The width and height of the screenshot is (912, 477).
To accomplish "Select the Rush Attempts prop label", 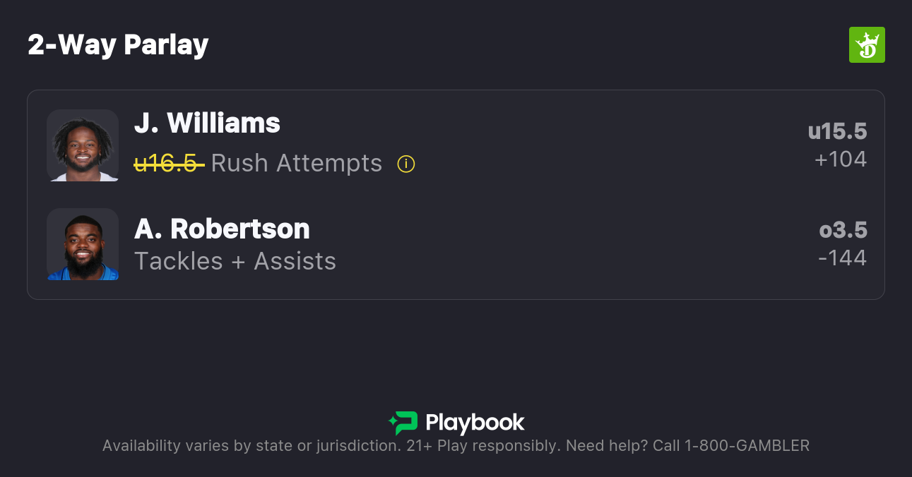I will 297,164.
